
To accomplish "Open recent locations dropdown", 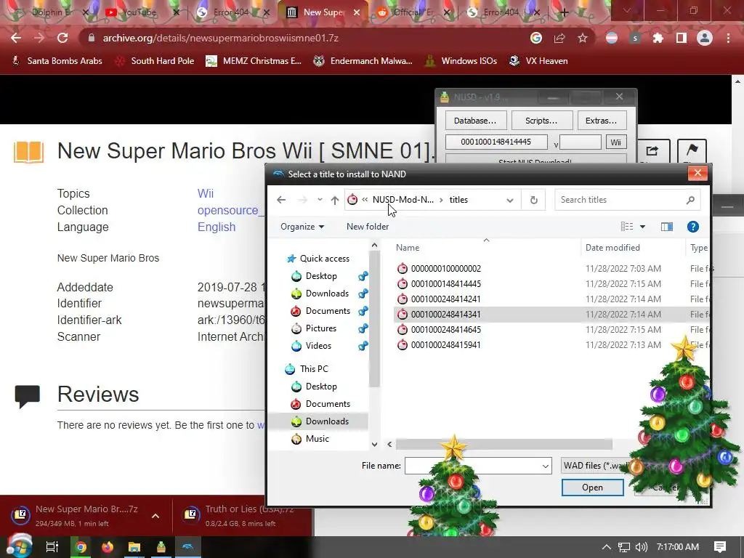I will pyautogui.click(x=320, y=200).
